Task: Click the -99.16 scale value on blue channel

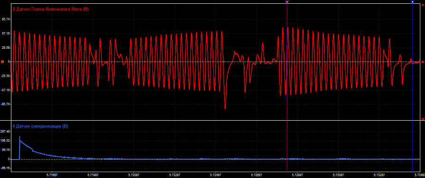Action: 5,168
